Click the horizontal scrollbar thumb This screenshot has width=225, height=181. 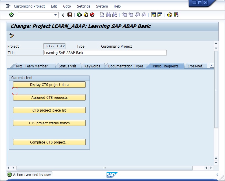pos(105,168)
